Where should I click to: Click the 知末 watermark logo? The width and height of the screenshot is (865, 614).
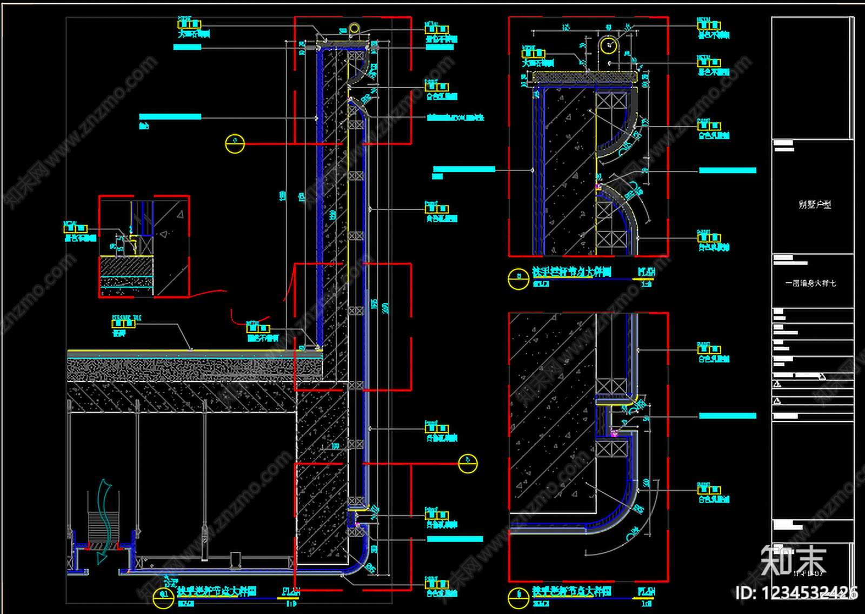(x=793, y=560)
